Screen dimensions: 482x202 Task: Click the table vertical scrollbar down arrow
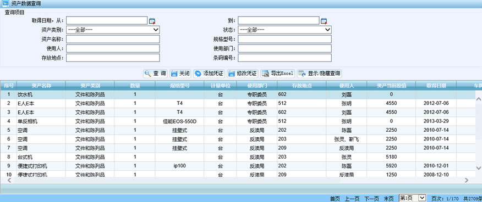tap(478, 167)
